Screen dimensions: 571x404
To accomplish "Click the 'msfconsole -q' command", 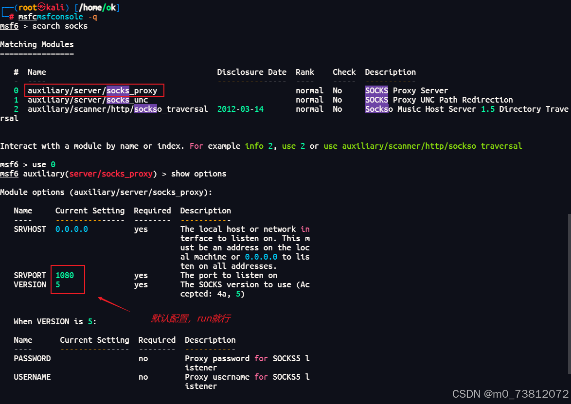I will tap(67, 17).
